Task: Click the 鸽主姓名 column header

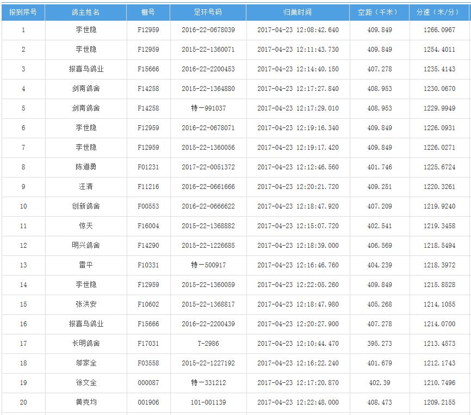Action: 86,12
